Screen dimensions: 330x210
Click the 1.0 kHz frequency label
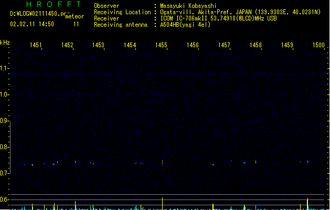(4, 94)
